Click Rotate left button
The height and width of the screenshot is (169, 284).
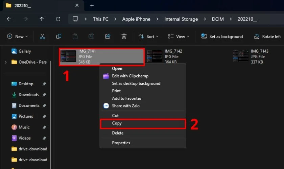click(267, 37)
